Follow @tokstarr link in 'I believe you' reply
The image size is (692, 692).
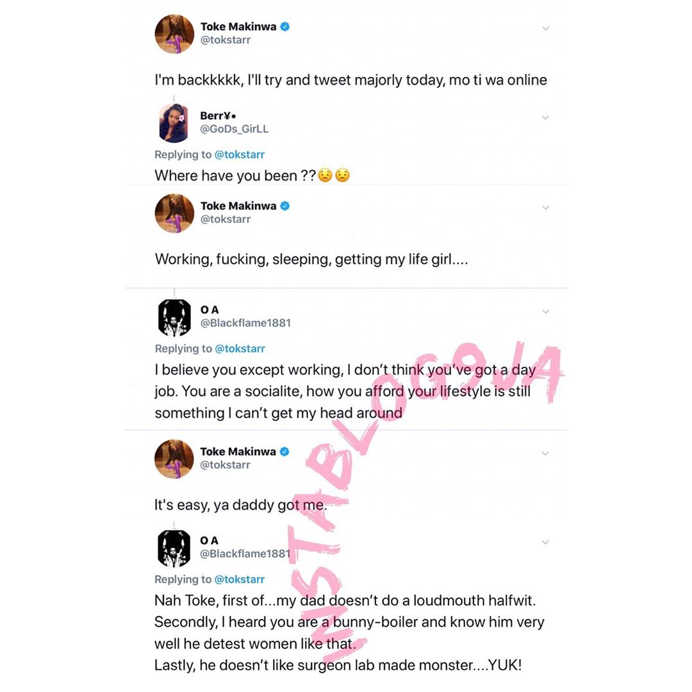tap(240, 349)
